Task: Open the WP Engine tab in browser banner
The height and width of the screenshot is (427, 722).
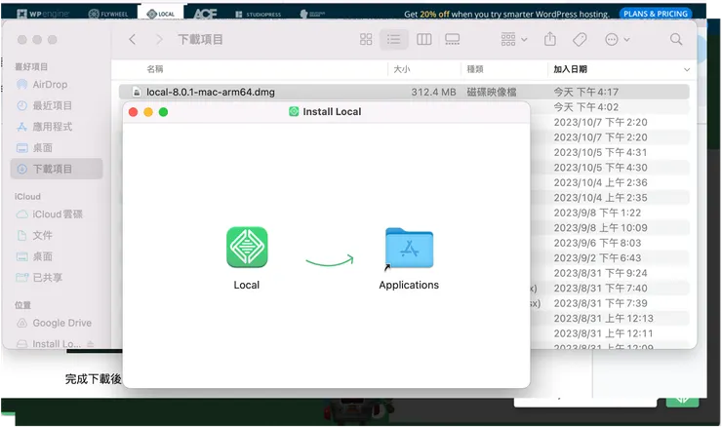Action: pyautogui.click(x=43, y=14)
